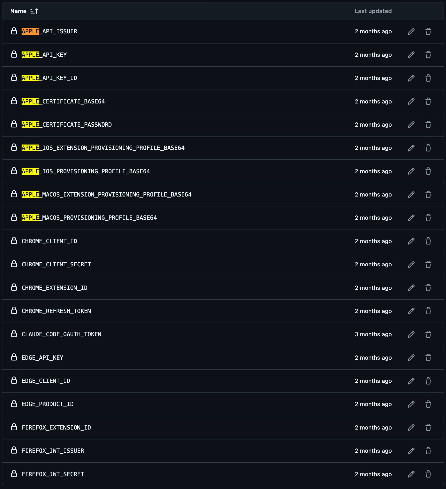Delete the APPLE_CERTIFICATE_PASSWORD secret
Viewport: 446px width, 489px height.
pyautogui.click(x=428, y=125)
